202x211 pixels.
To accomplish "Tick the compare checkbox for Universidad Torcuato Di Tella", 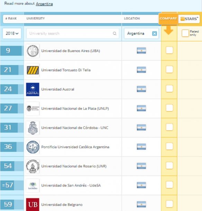I will click(x=169, y=70).
